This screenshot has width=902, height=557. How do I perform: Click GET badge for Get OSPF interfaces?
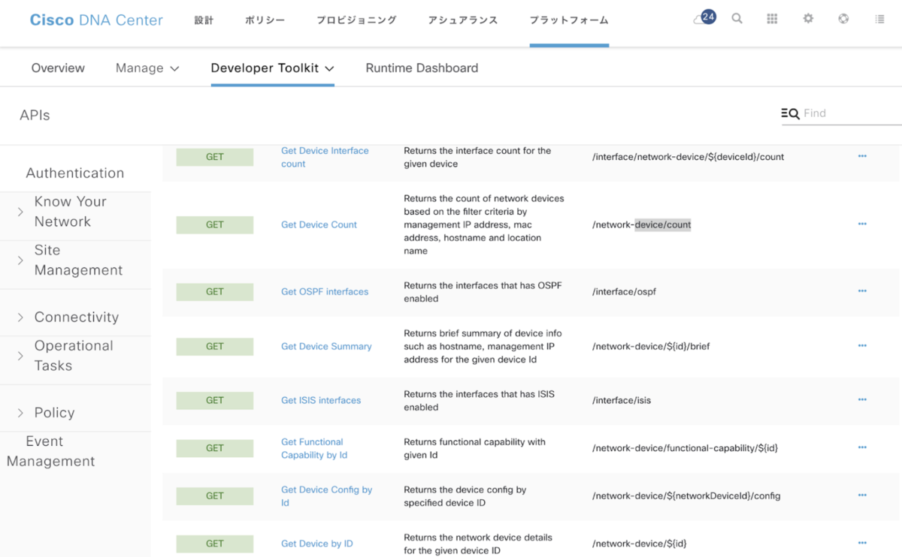pos(215,291)
